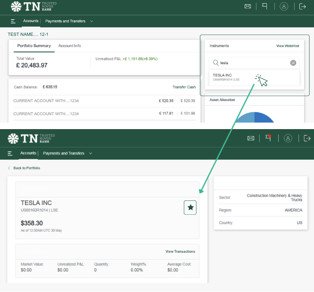Viewport: 314px width, 292px height.
Task: Click the TN Trusted Novus Bank logo above Back to Portfolio
Action: 32,138
